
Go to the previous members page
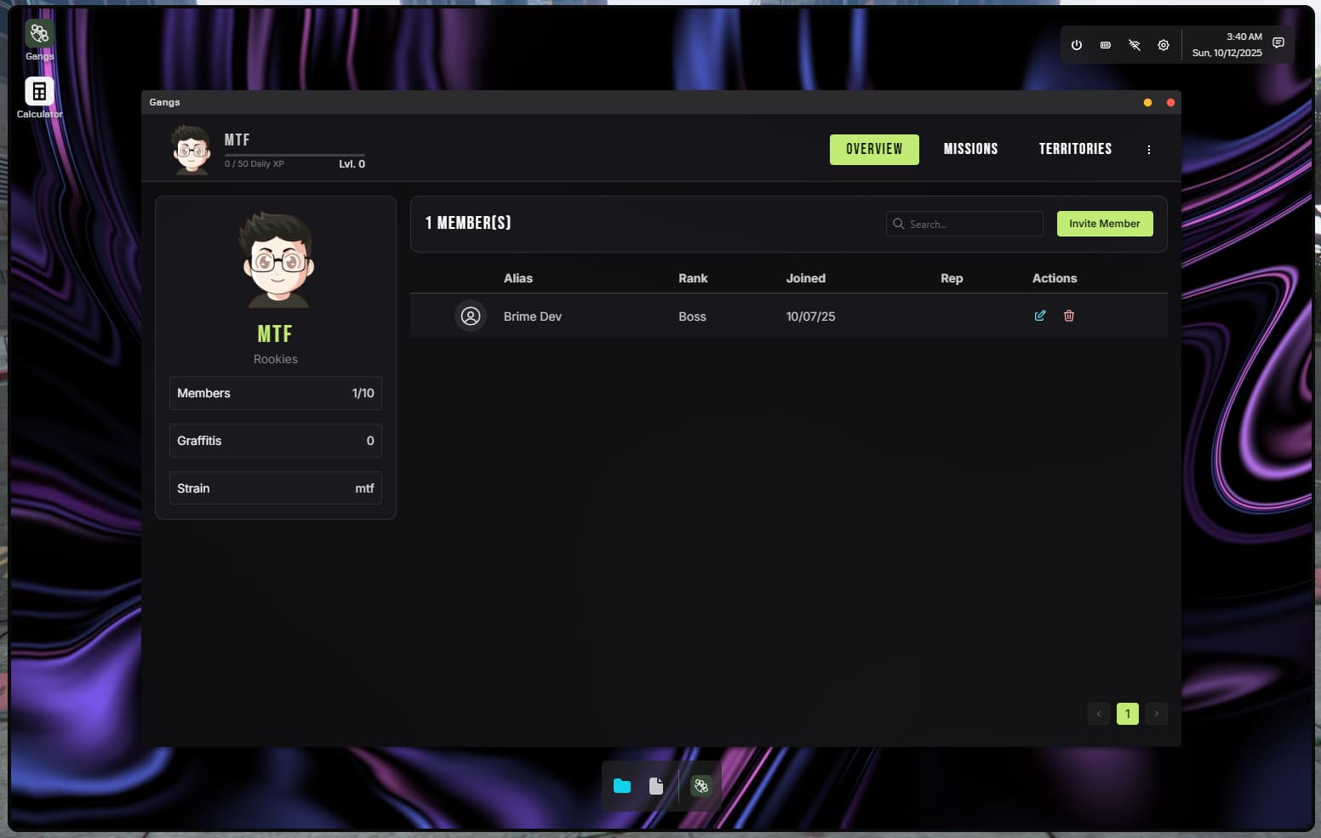[1099, 714]
